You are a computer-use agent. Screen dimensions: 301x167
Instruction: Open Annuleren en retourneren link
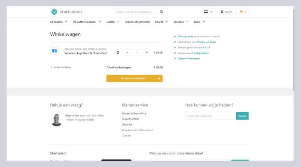[x=138, y=130]
